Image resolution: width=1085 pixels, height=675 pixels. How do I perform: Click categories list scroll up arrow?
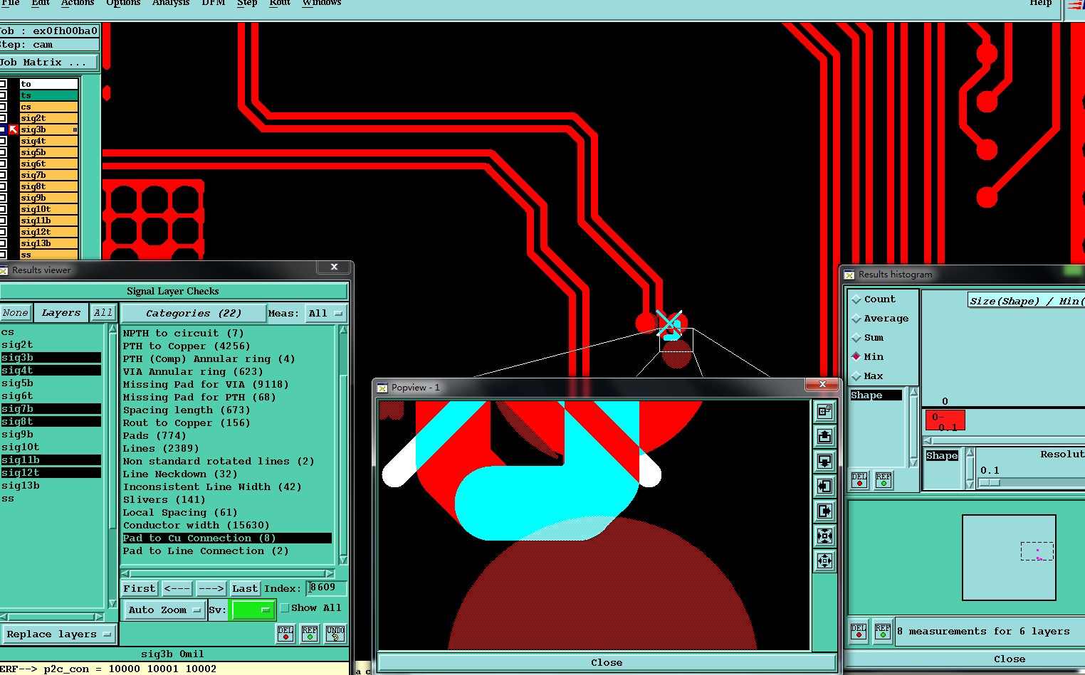[343, 330]
